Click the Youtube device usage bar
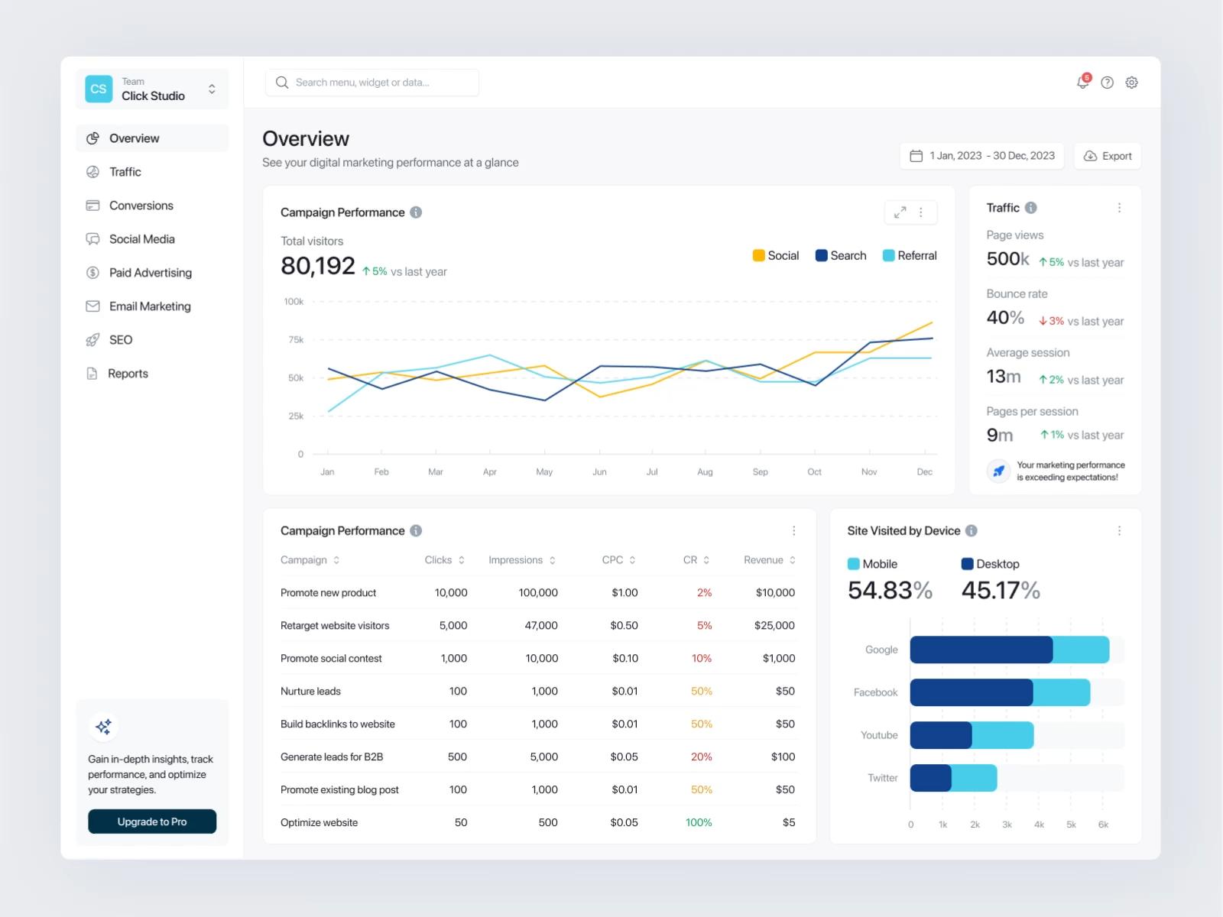Viewport: 1223px width, 917px height. click(x=972, y=735)
